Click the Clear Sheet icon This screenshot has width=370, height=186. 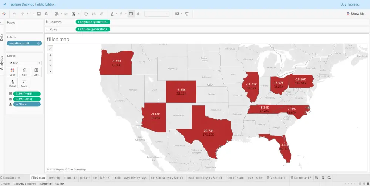click(74, 14)
